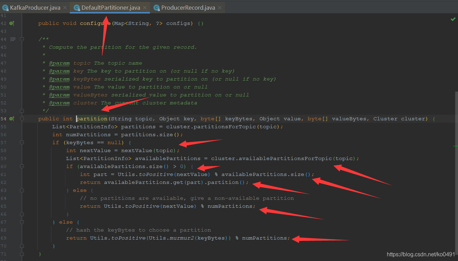This screenshot has height=261, width=458.
Task: Close the KafkaProducer.java tab
Action: [x=65, y=8]
